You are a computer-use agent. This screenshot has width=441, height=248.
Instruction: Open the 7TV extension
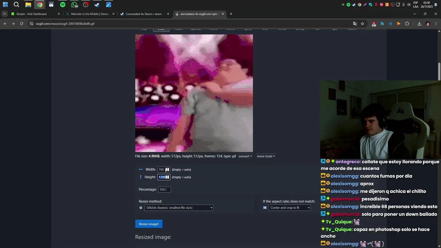point(382,24)
